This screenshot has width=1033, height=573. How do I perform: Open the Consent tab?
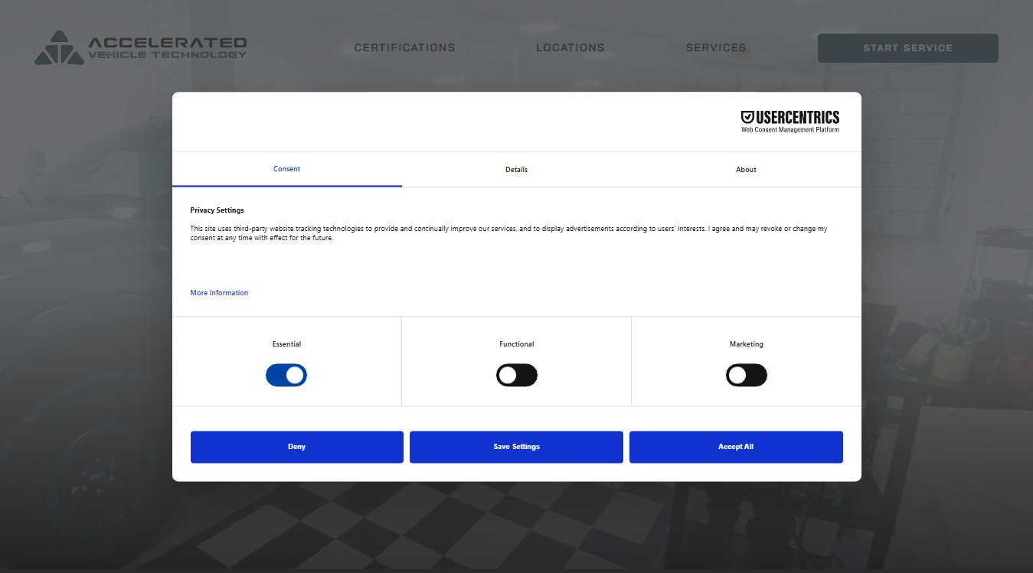click(287, 169)
